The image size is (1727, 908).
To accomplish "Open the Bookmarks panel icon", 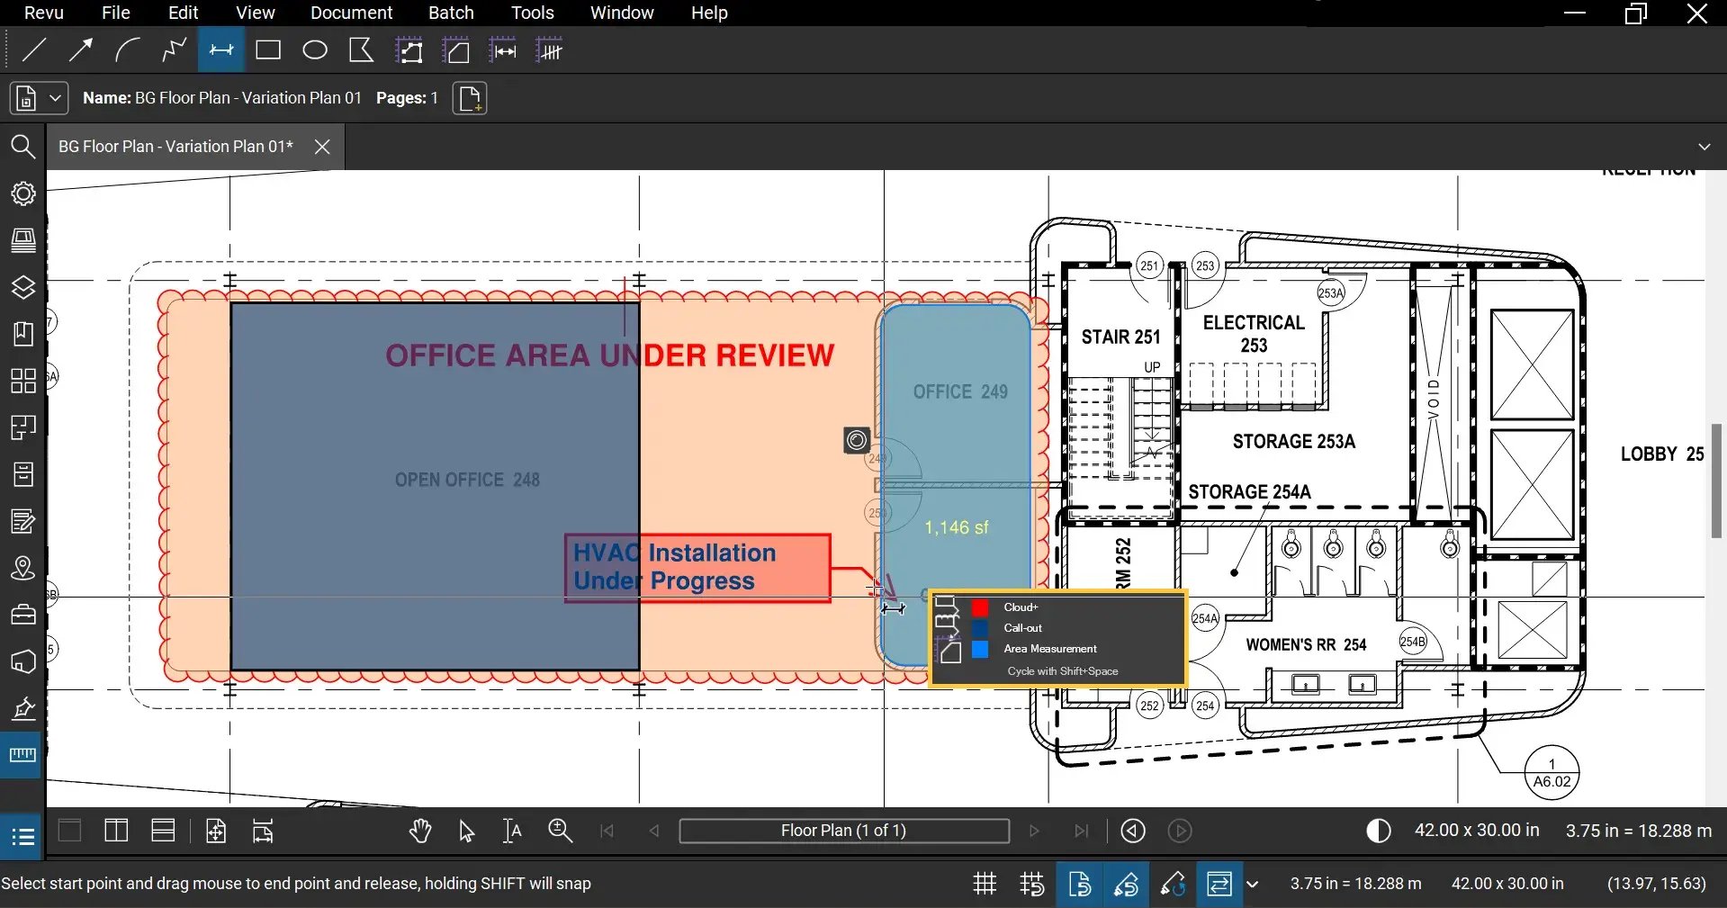I will coord(23,334).
